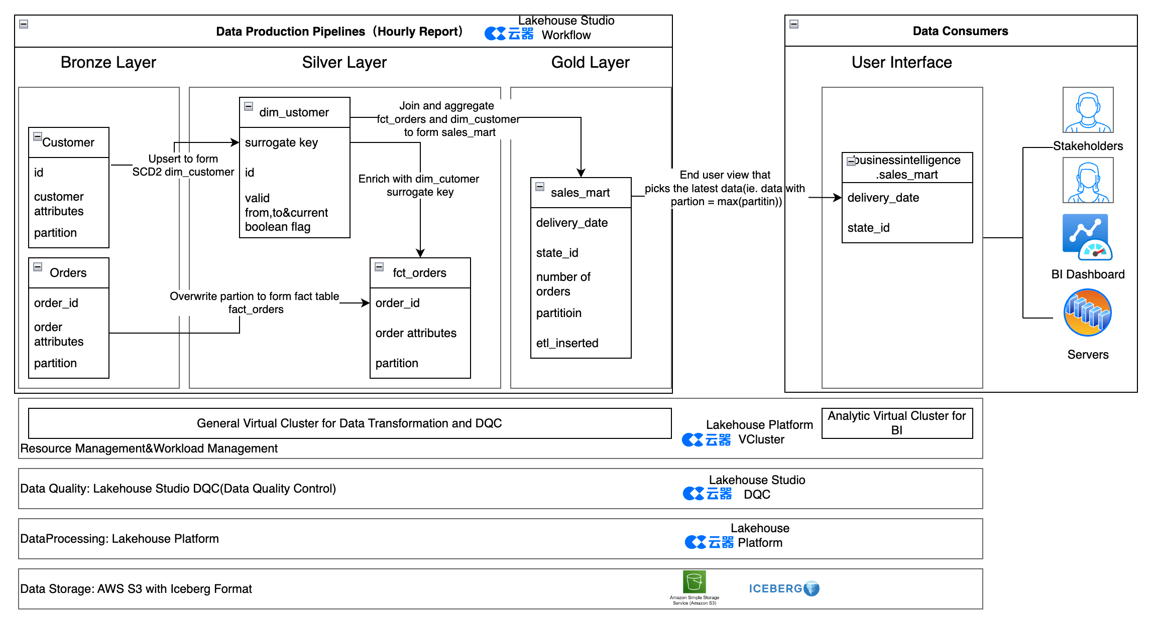Click Lakehouse Studio Workflow logo in header
Viewport: 1155px width, 620px height.
coord(509,34)
